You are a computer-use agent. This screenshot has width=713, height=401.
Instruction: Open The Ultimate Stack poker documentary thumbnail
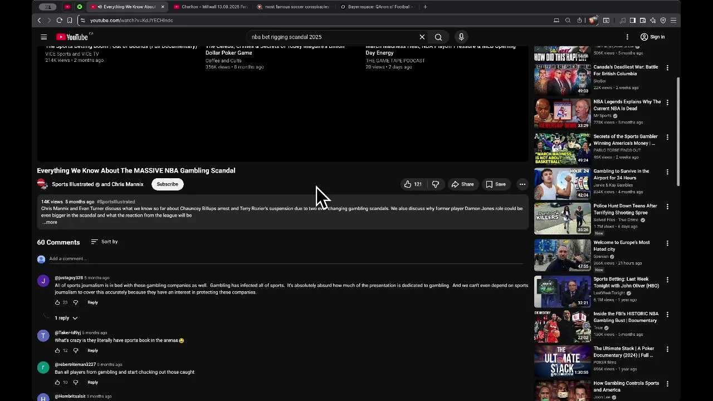tap(562, 361)
